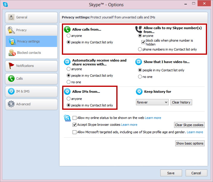
Task: Select Contact list only under Allow IMs from
Action: pos(68,105)
